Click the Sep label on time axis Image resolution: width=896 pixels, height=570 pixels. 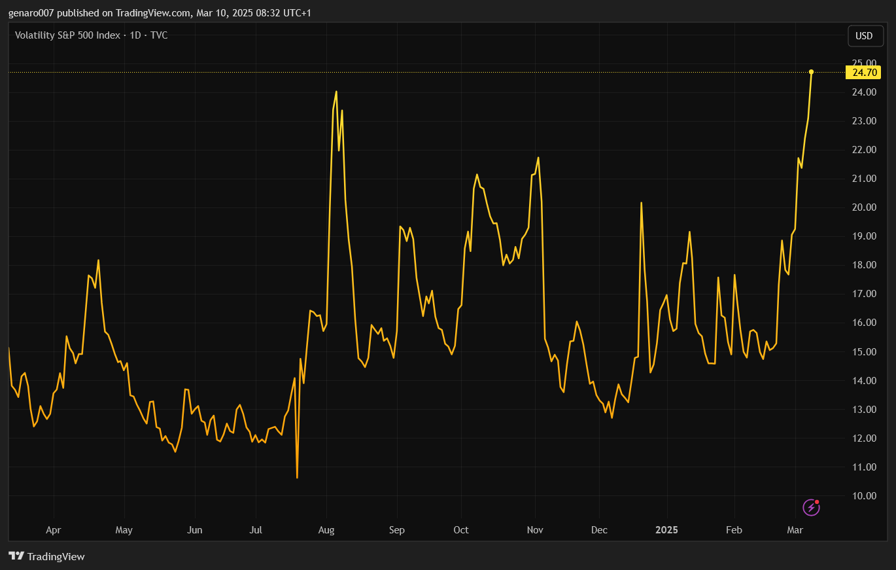coord(397,530)
